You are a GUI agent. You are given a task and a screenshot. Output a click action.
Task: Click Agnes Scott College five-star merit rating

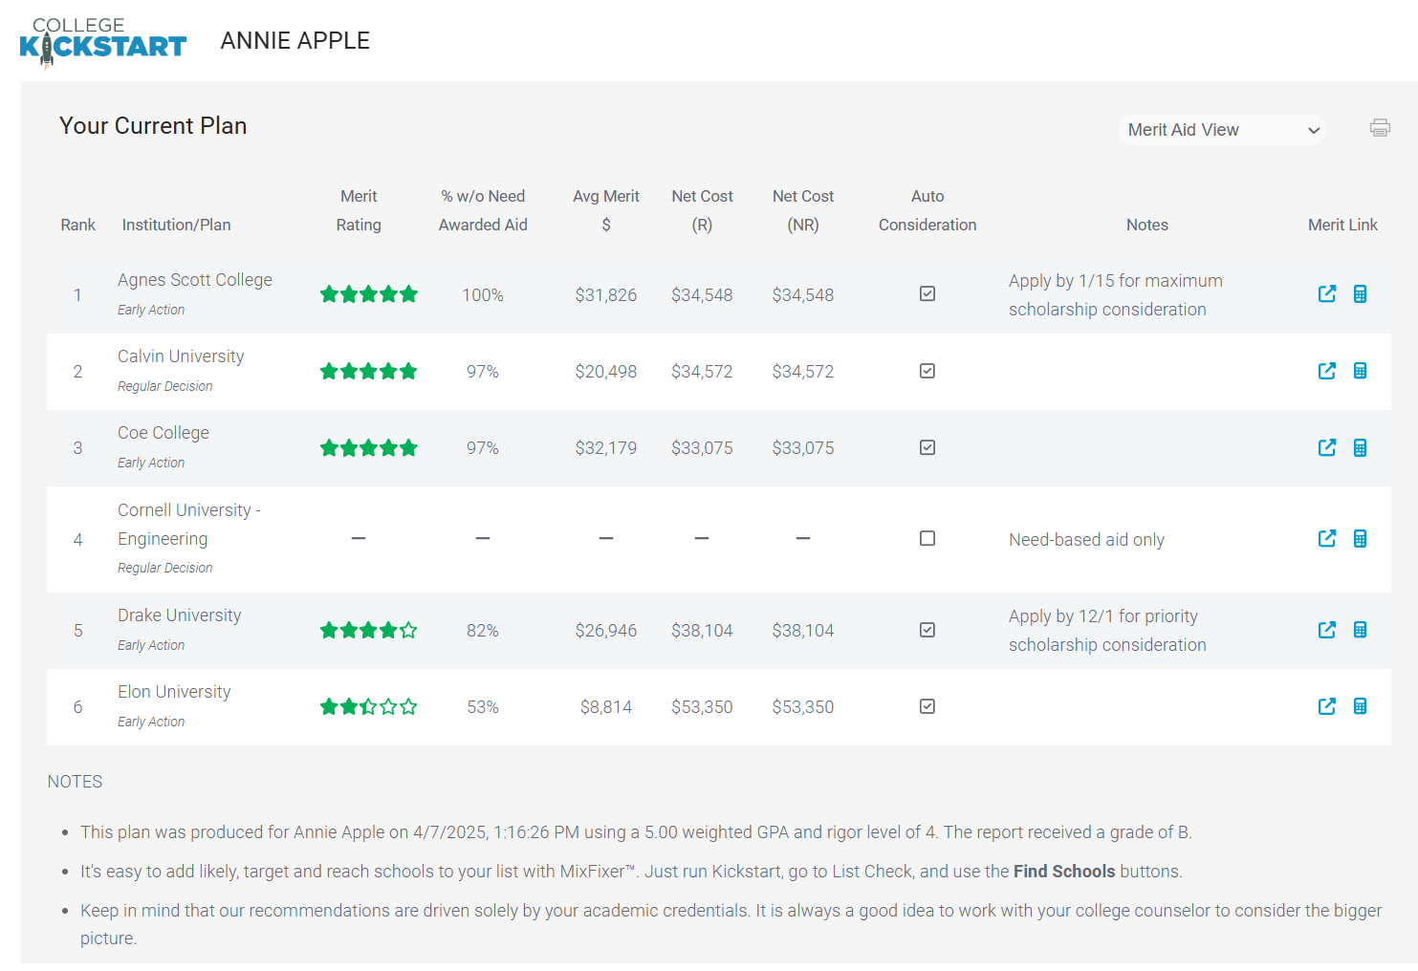point(368,293)
